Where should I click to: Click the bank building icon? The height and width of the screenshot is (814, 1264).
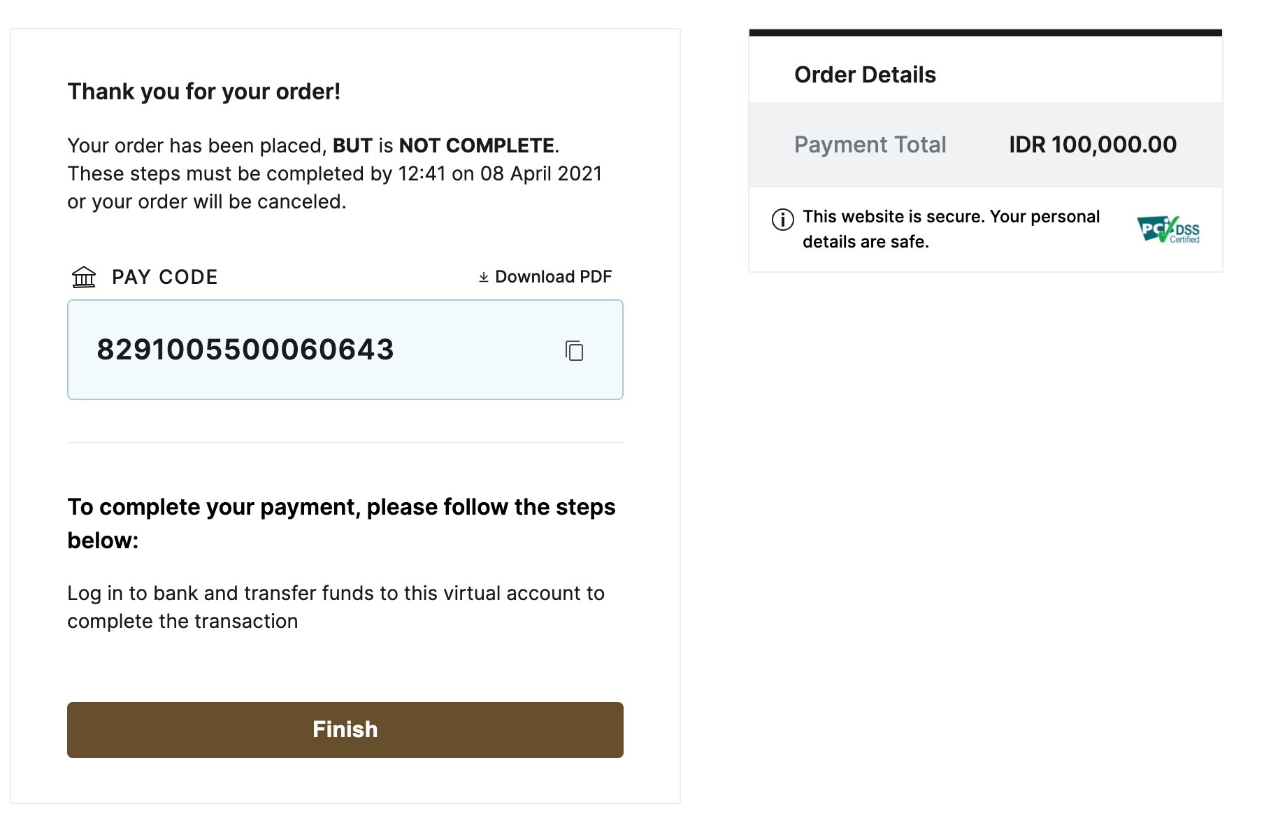84,277
